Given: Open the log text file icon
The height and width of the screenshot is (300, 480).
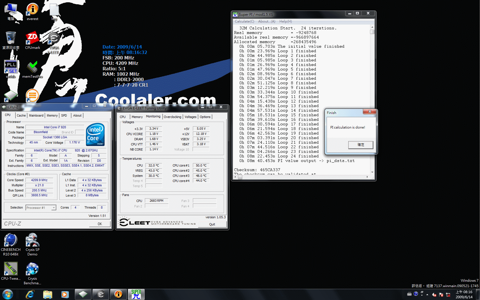Looking at the screenshot, I should pyautogui.click(x=54, y=12).
